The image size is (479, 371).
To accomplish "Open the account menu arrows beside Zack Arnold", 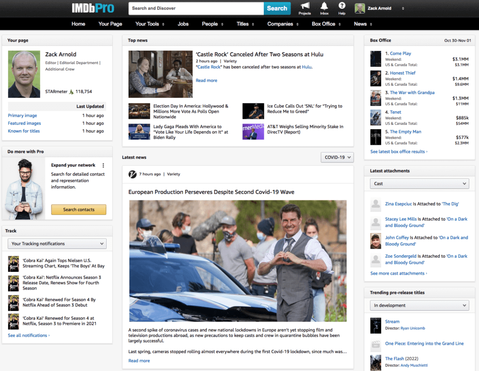I will tap(403, 8).
